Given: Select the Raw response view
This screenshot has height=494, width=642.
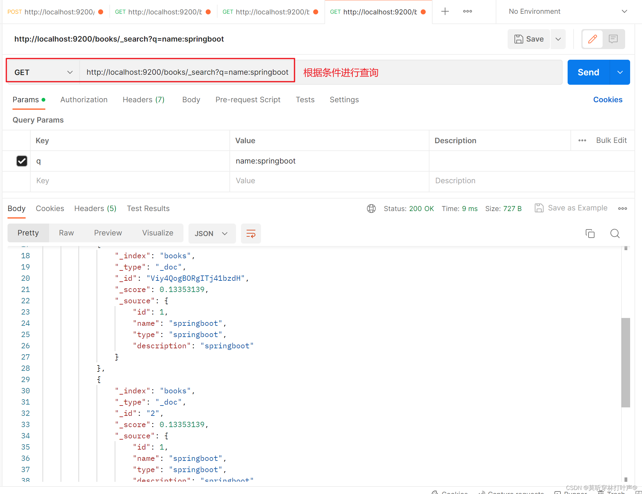Looking at the screenshot, I should (x=66, y=233).
